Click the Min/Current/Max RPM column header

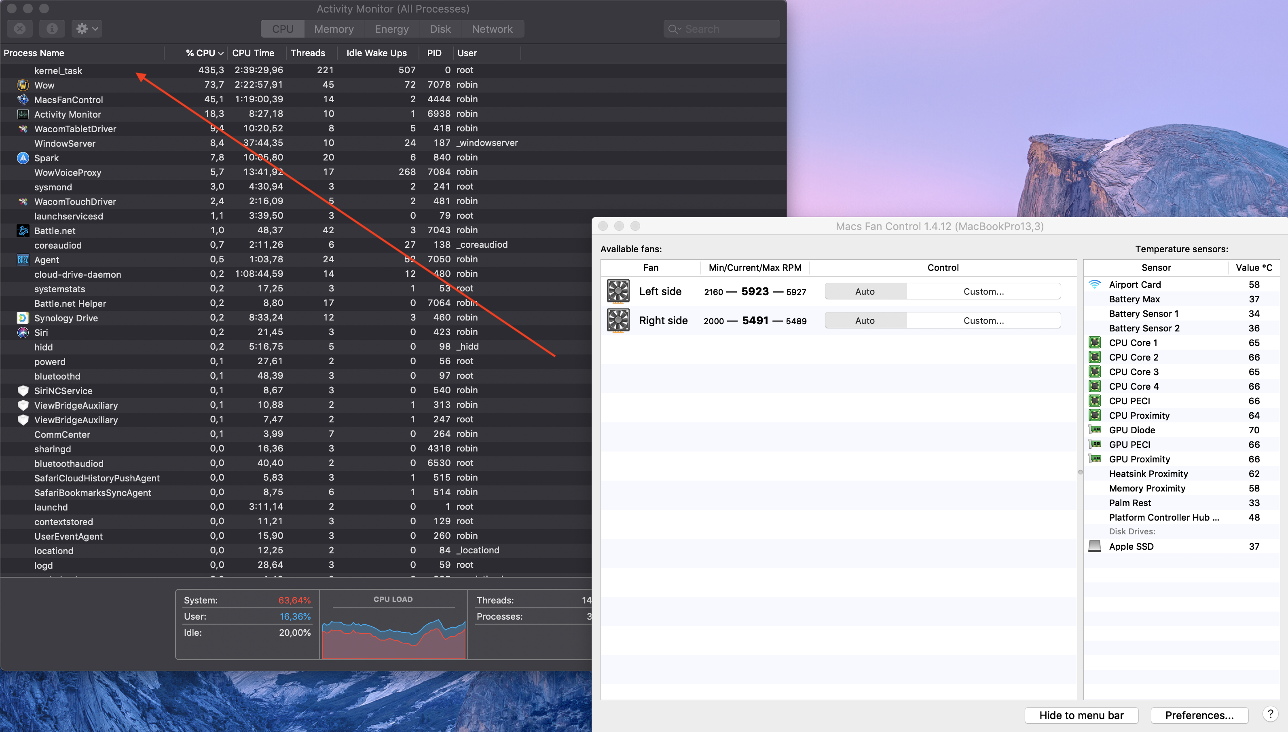[755, 268]
